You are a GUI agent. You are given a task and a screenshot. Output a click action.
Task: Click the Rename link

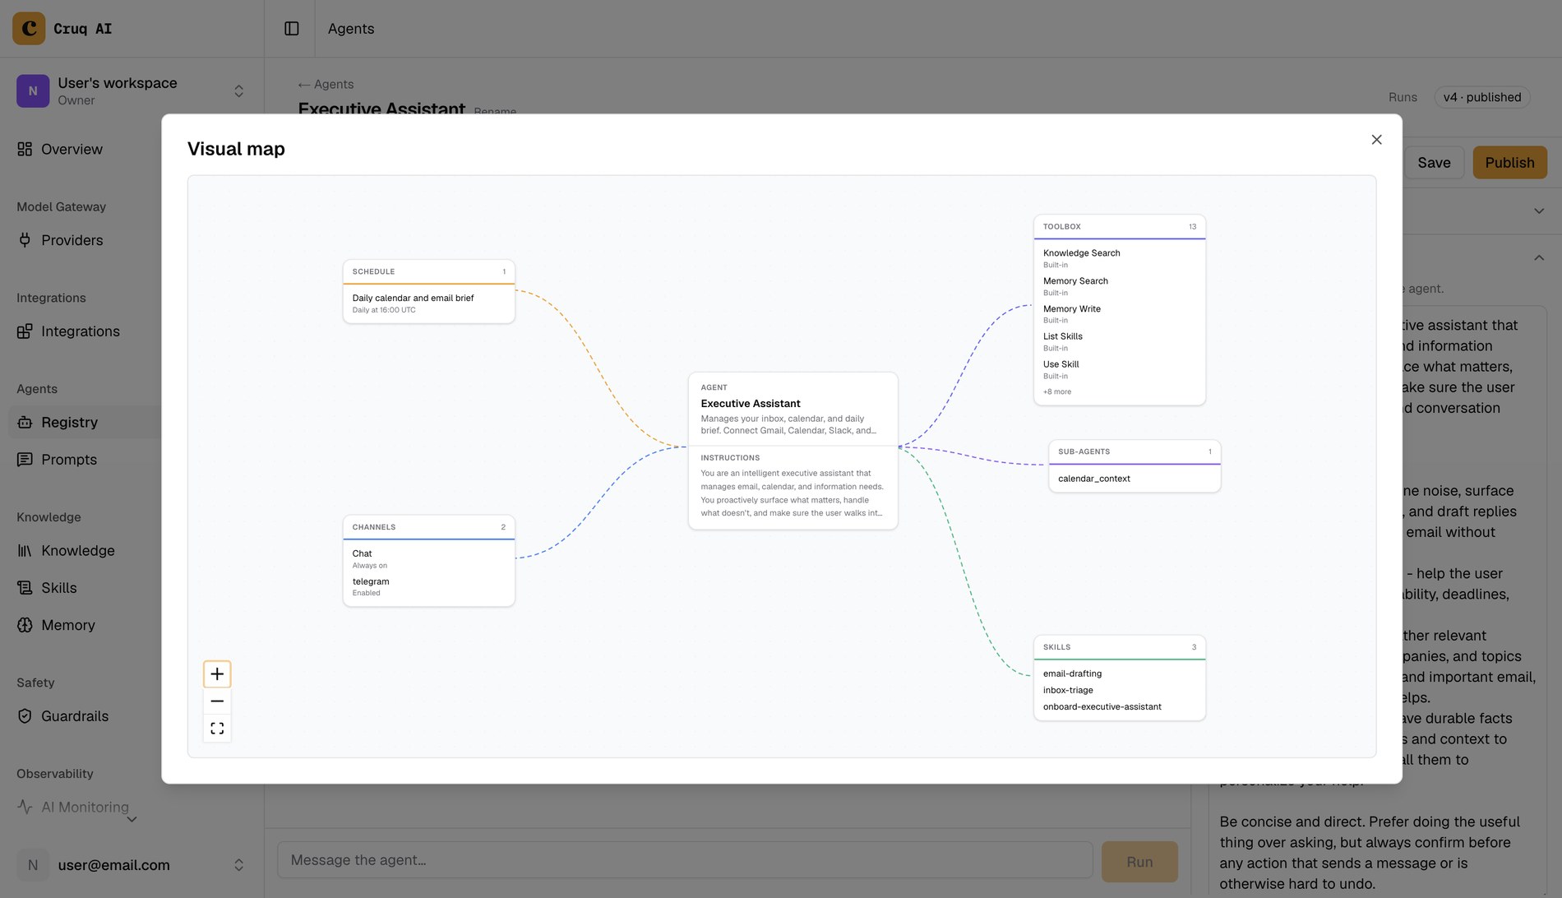pyautogui.click(x=495, y=111)
